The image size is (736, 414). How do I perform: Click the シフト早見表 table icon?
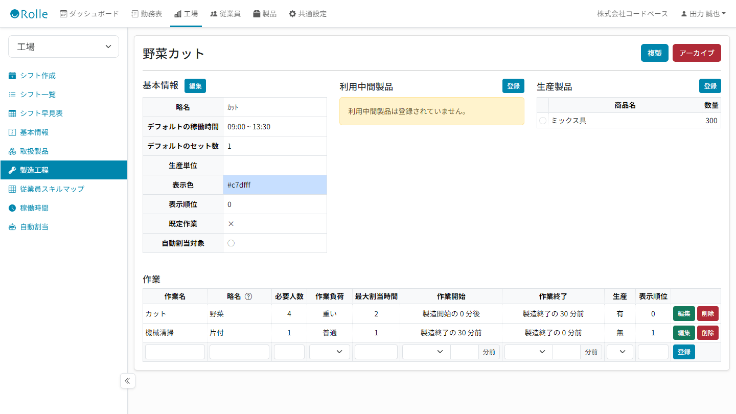click(12, 113)
